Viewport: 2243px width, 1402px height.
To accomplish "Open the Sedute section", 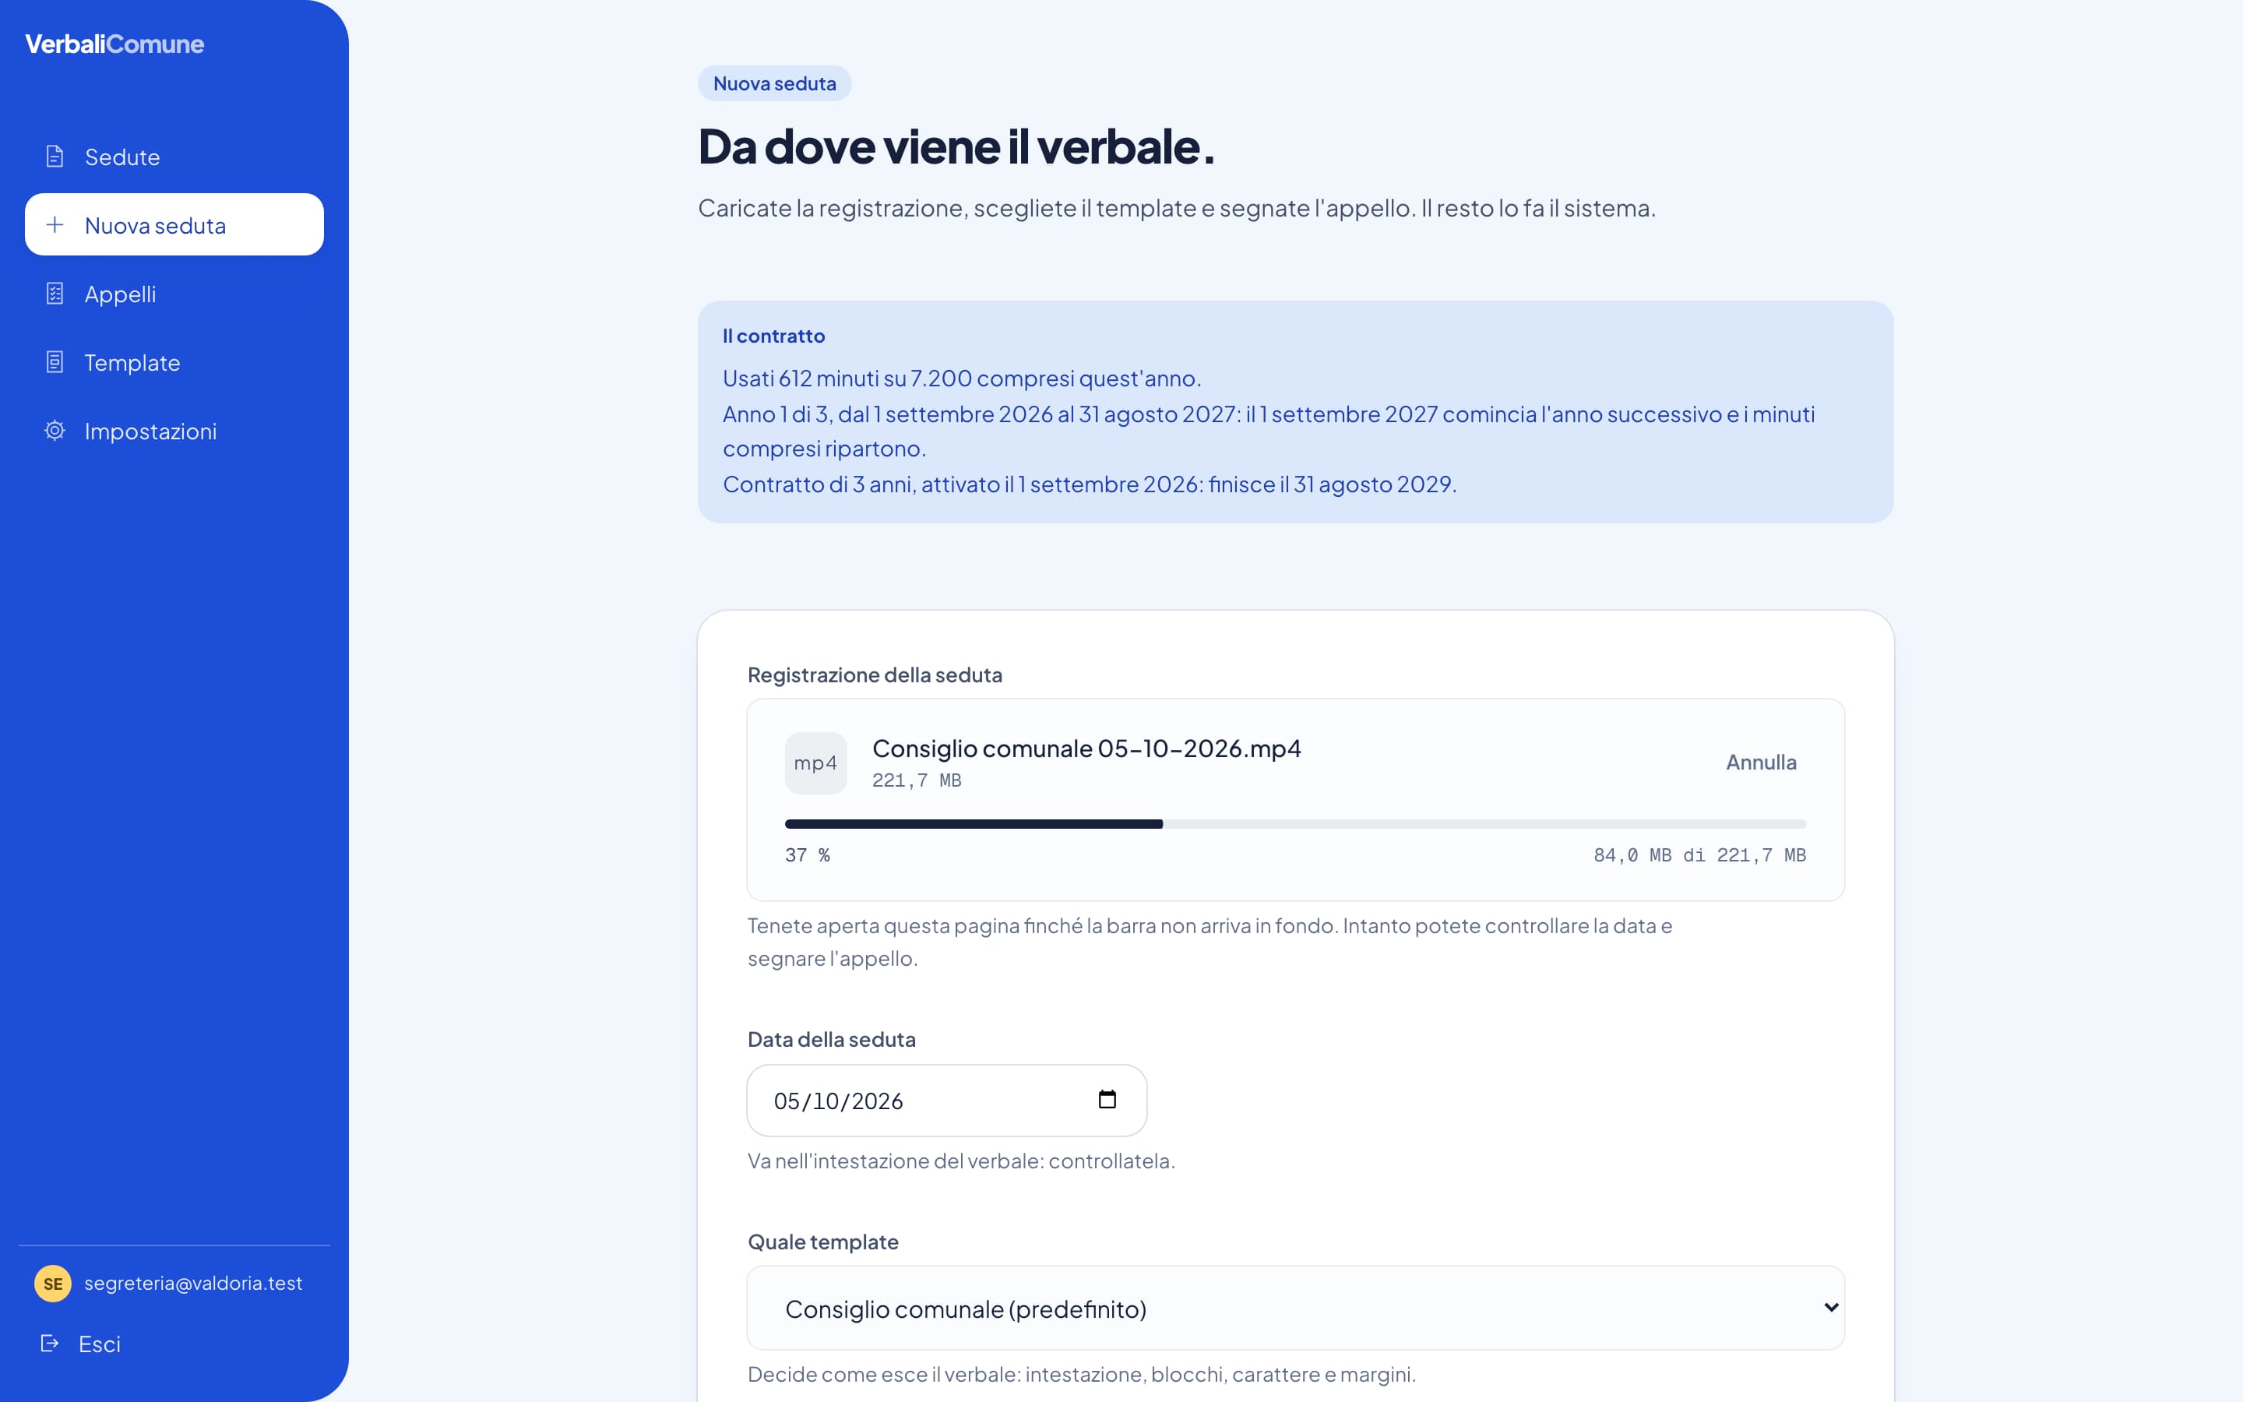I will [x=174, y=157].
